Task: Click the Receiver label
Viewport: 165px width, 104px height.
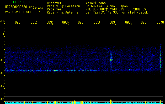Action: 54,9
